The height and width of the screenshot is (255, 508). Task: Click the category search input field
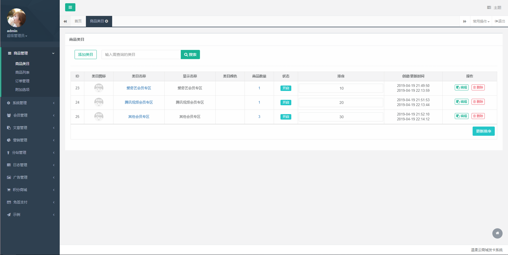[x=141, y=55]
